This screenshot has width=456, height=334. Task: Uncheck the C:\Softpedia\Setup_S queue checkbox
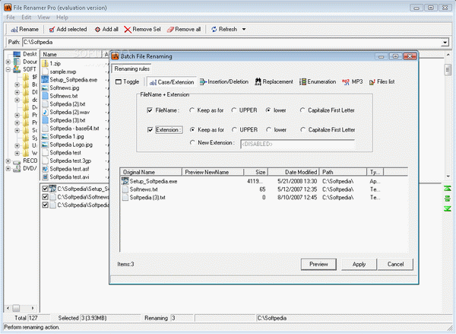[45, 189]
